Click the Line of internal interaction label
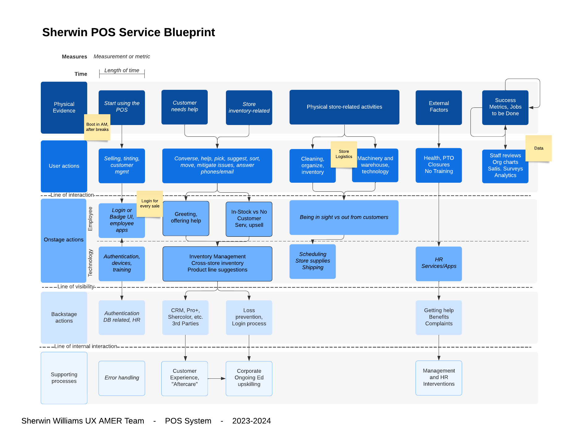566x442 pixels. click(x=86, y=346)
